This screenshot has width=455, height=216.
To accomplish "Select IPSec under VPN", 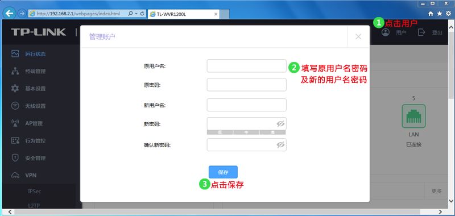I will (x=35, y=192).
